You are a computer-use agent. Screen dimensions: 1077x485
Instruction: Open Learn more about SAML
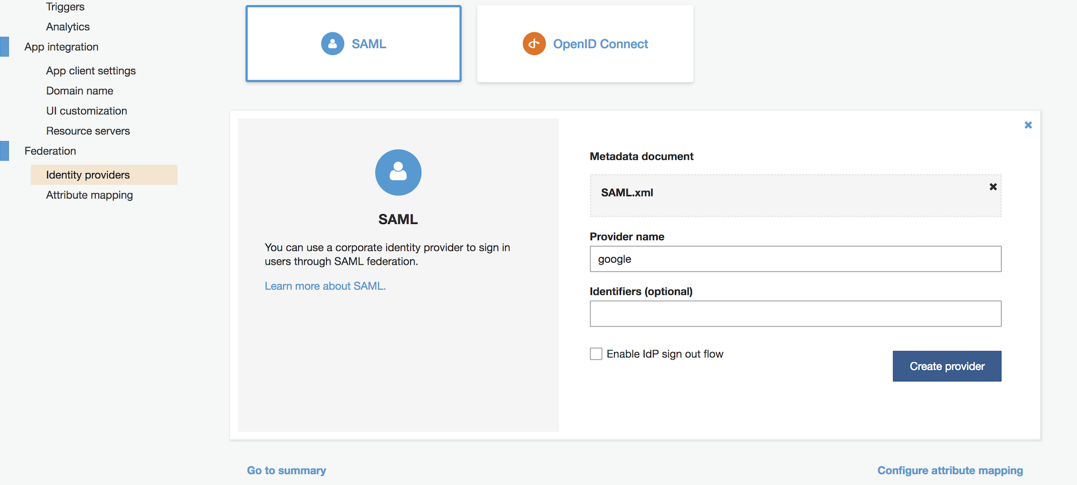pyautogui.click(x=325, y=285)
